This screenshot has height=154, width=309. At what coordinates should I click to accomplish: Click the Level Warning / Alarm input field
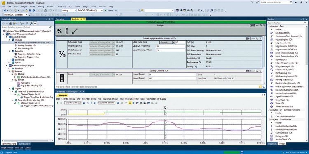point(171,50)
